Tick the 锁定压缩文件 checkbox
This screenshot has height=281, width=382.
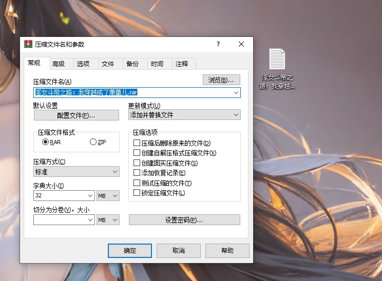pyautogui.click(x=137, y=193)
